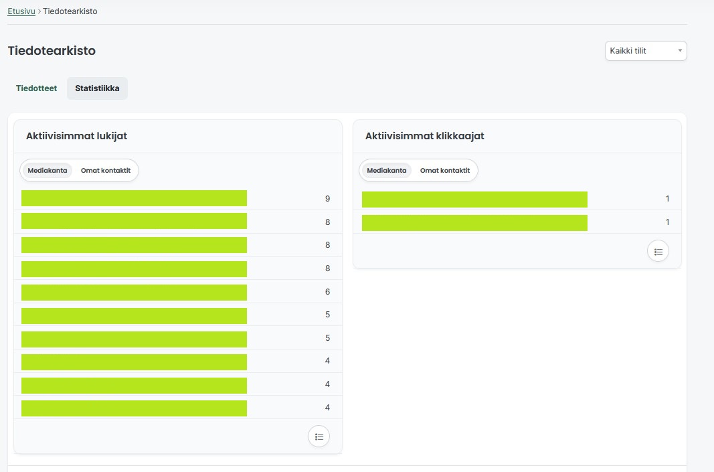
Task: Go to the Tiedotteet tab
Action: pyautogui.click(x=36, y=88)
